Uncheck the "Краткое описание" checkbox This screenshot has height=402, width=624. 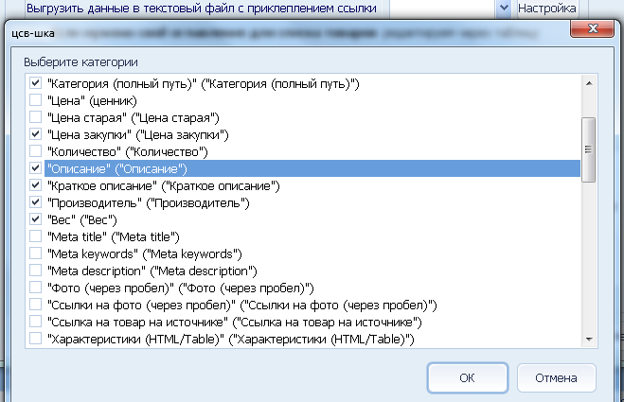(35, 185)
